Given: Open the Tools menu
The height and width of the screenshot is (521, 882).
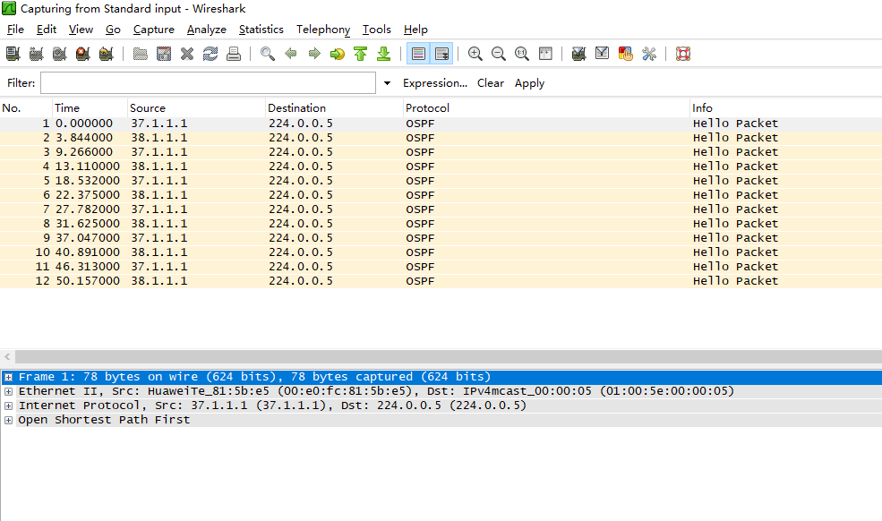Looking at the screenshot, I should 376,30.
